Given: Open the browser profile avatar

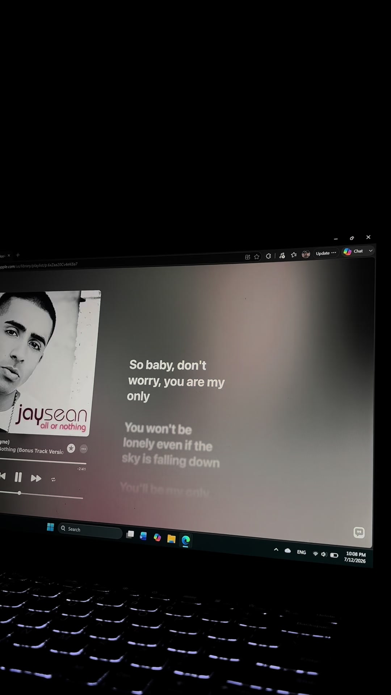Looking at the screenshot, I should pos(306,254).
